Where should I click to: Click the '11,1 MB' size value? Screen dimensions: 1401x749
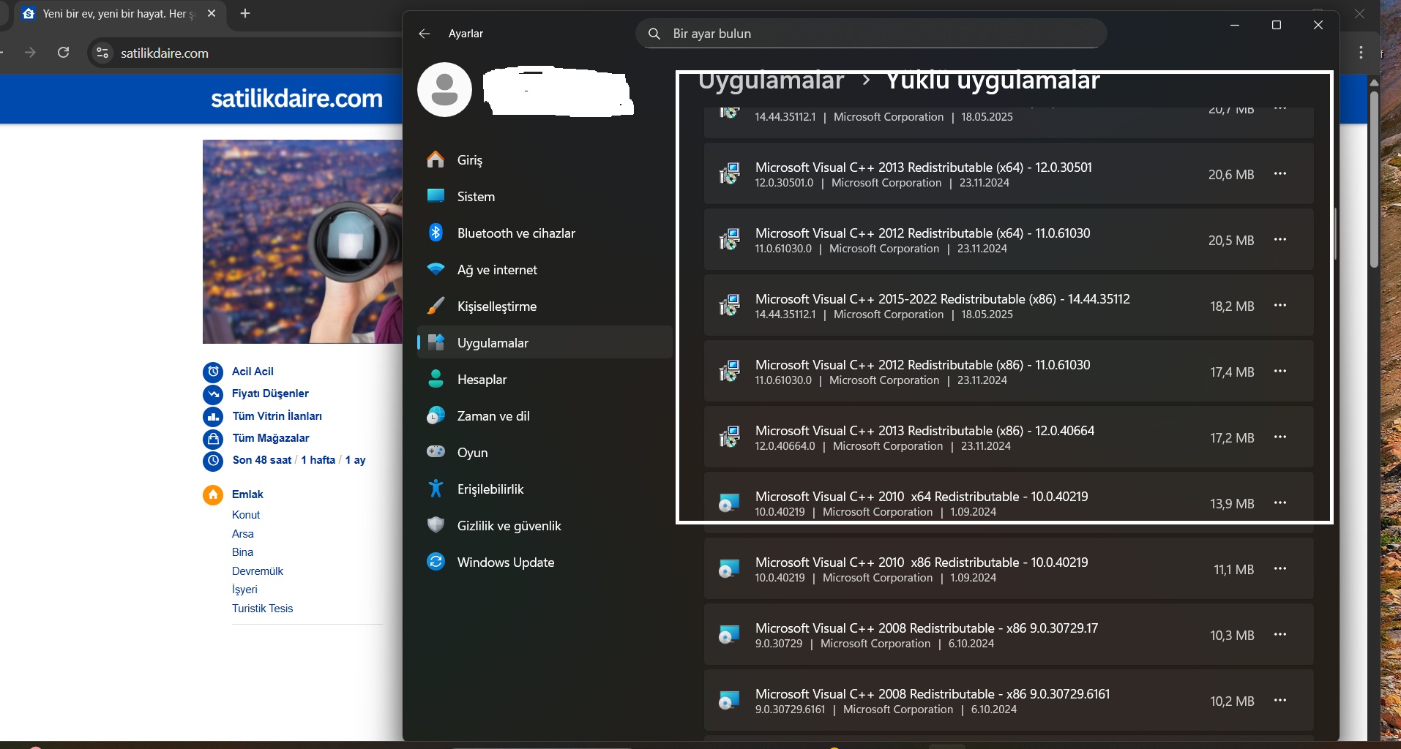pos(1233,570)
